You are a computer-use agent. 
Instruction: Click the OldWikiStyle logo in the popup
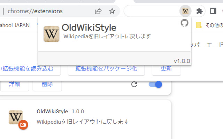[51, 34]
